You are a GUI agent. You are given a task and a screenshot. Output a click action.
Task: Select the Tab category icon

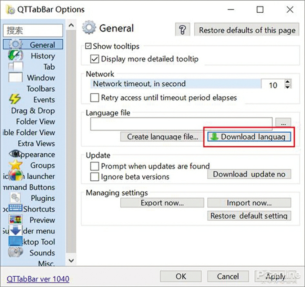pos(15,66)
